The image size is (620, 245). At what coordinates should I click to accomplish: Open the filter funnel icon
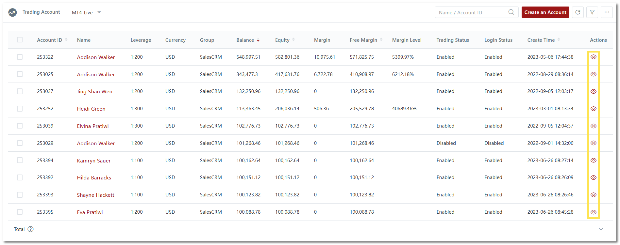592,12
